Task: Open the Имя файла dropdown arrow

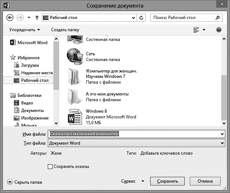Action: pos(222,134)
